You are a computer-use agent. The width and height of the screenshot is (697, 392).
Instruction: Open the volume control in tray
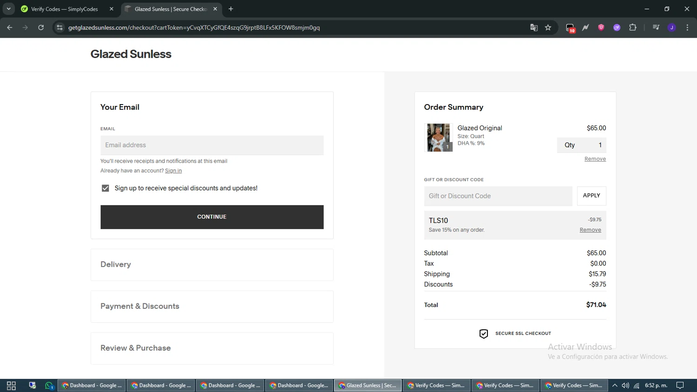pos(625,385)
